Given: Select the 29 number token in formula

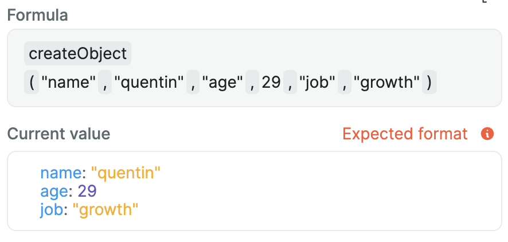Looking at the screenshot, I should [x=271, y=83].
